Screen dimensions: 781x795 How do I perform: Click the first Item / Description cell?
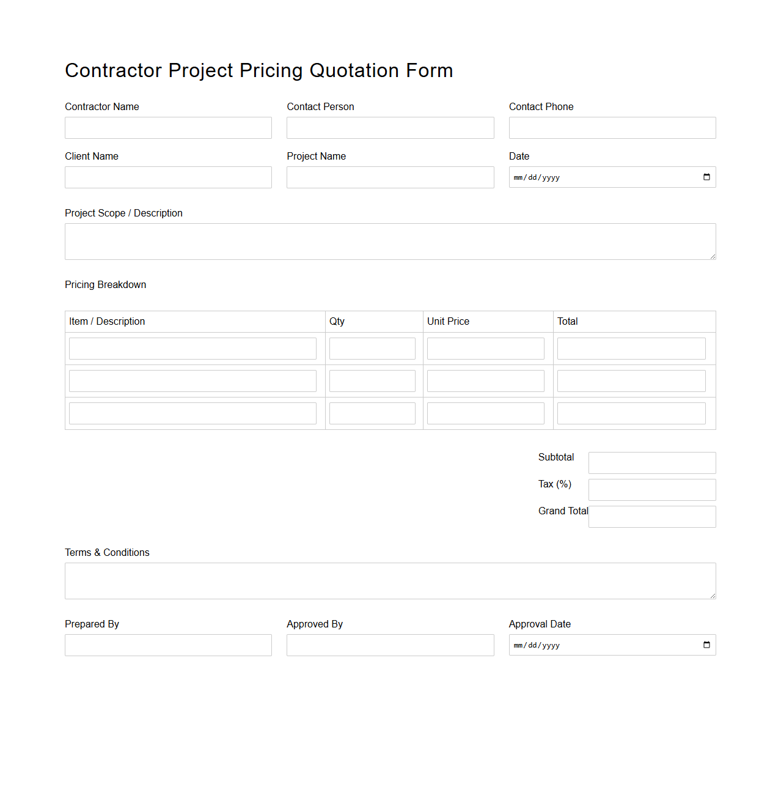(x=192, y=348)
